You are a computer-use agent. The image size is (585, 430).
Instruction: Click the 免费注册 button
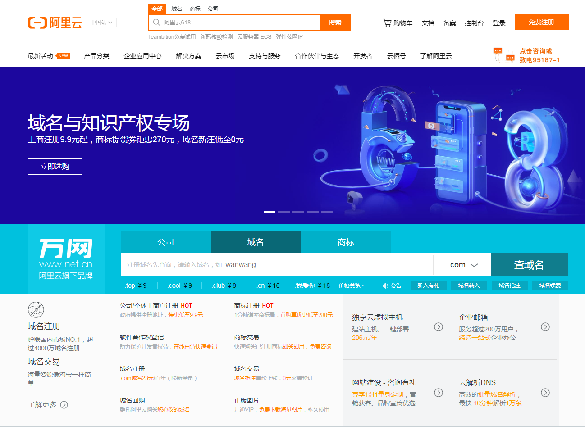click(542, 22)
